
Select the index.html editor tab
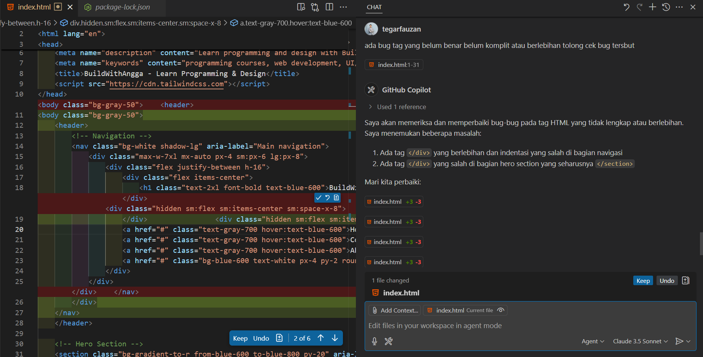point(35,7)
